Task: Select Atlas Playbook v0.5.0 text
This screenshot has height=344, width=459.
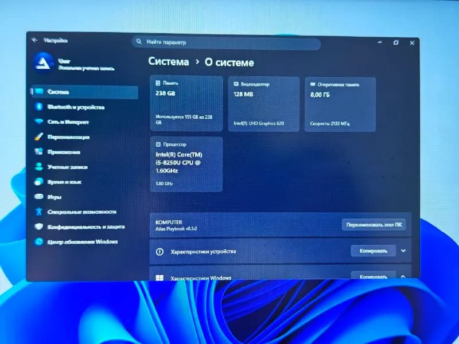Action: coord(176,228)
